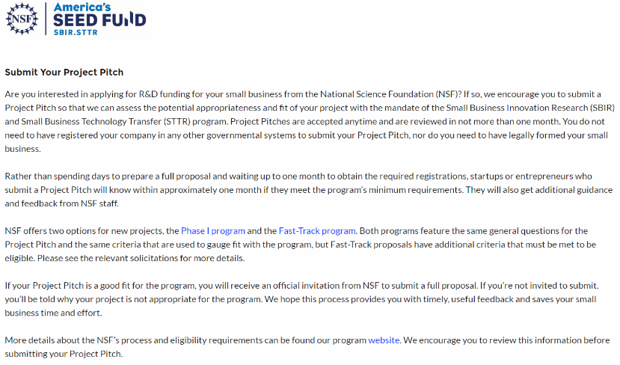Click the paragraph starting "Are you interested"
The width and height of the screenshot is (620, 365).
coord(299,121)
